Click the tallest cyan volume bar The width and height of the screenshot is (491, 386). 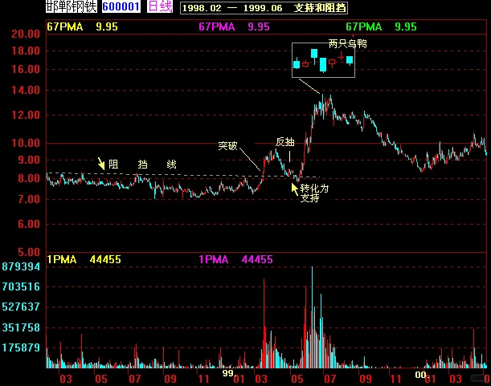pos(312,317)
